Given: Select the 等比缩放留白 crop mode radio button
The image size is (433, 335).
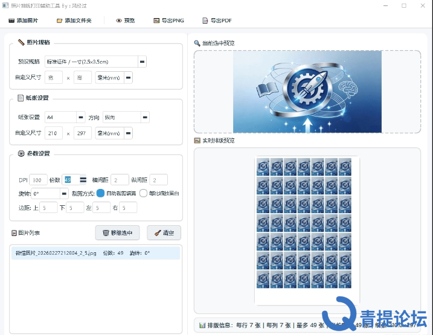Looking at the screenshot, I should point(143,193).
